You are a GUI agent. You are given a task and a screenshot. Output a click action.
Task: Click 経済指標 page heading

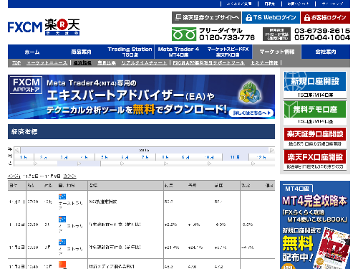coord(24,132)
